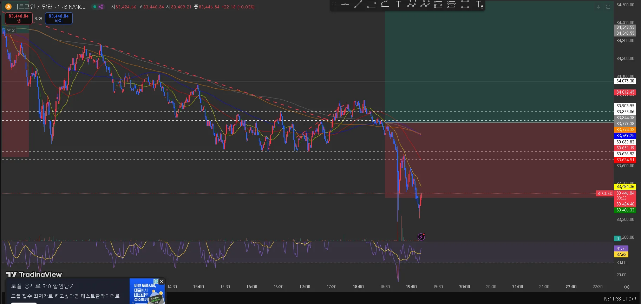Screen dimensions: 641x304
Task: Click the low price value 83,409.21
Action: tap(181, 7)
